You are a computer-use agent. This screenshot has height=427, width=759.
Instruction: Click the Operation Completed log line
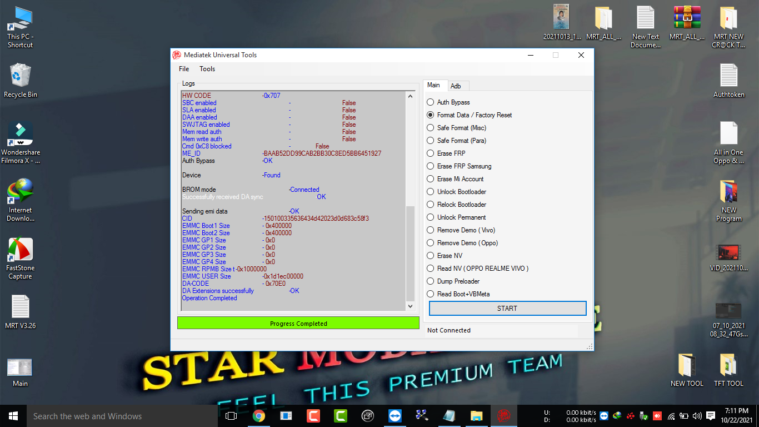209,298
